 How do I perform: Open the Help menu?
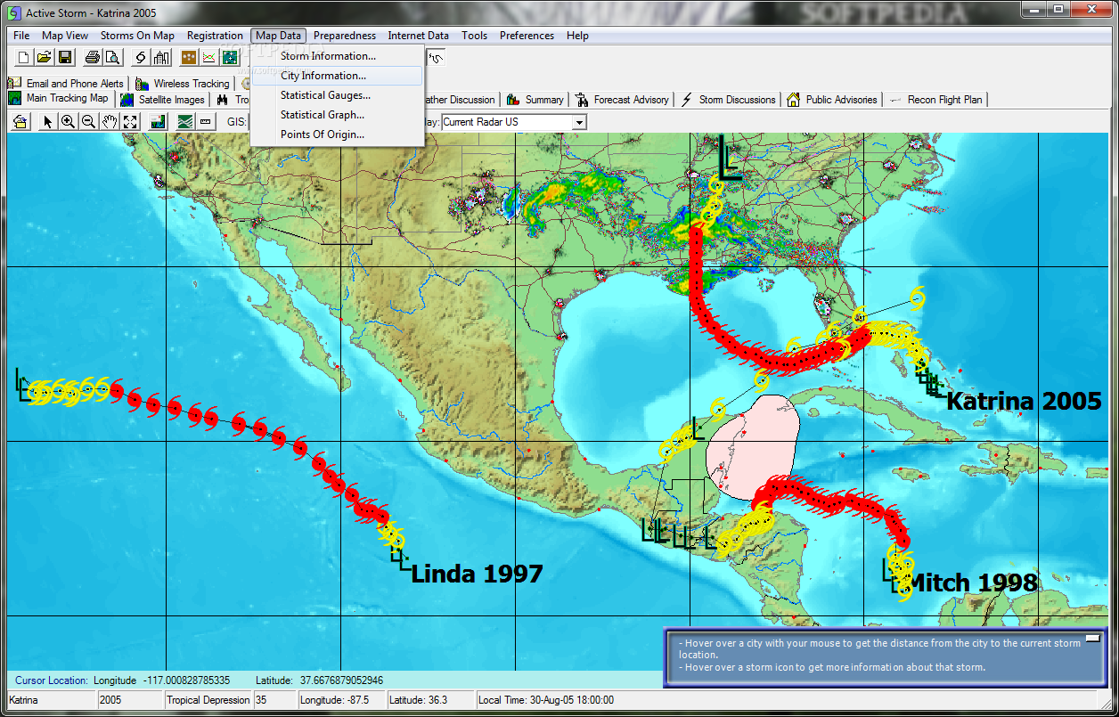(577, 36)
